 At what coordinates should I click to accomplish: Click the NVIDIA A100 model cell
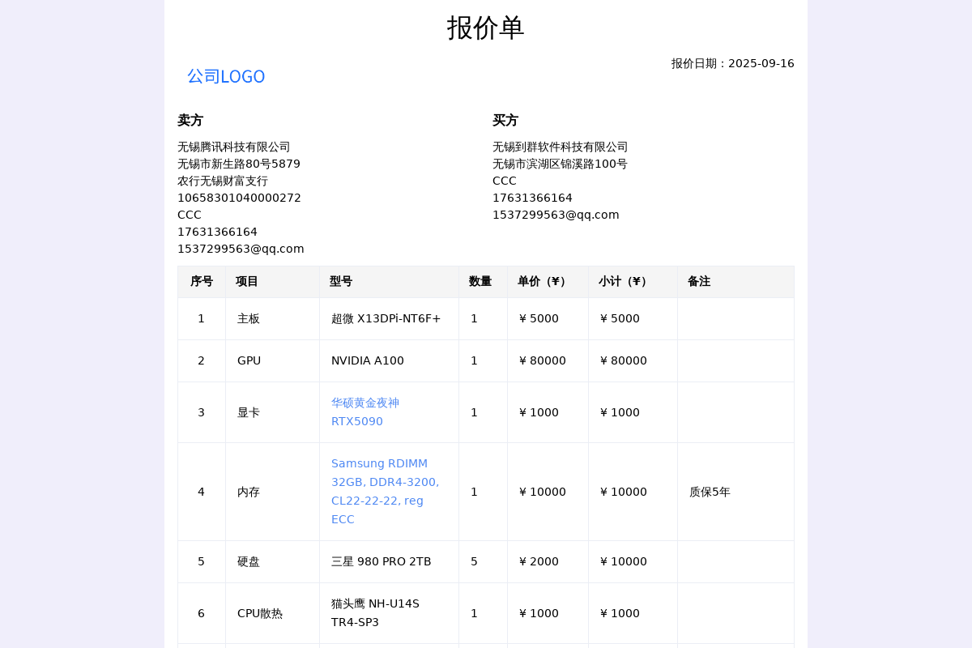point(367,360)
